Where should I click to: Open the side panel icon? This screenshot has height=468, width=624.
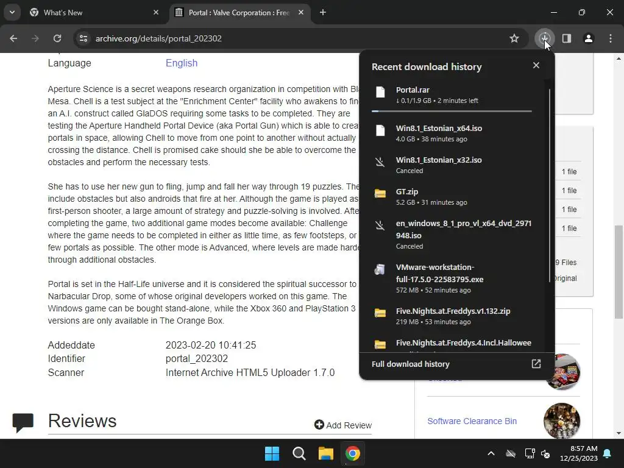pyautogui.click(x=567, y=38)
